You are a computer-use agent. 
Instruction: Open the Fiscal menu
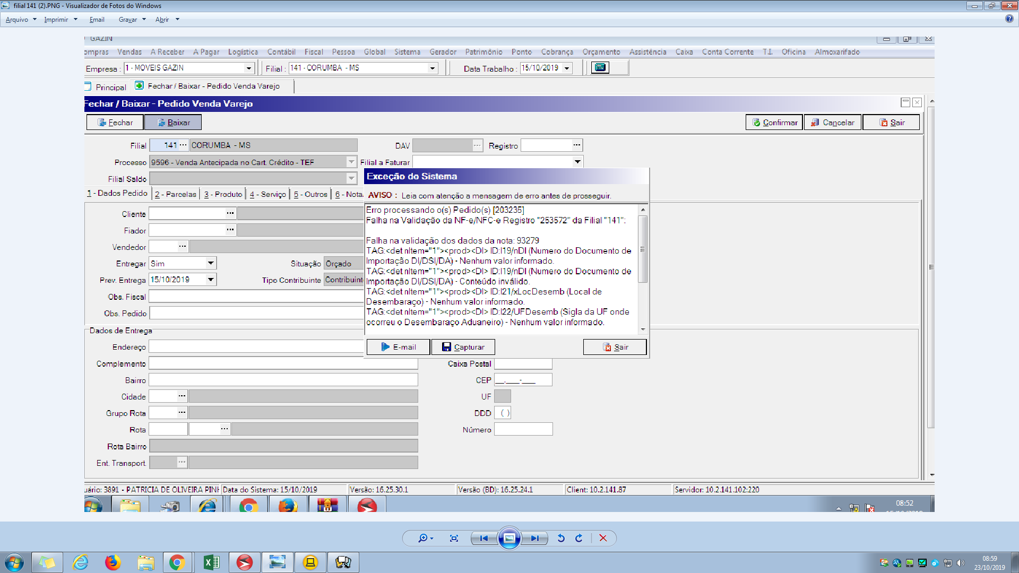[314, 52]
